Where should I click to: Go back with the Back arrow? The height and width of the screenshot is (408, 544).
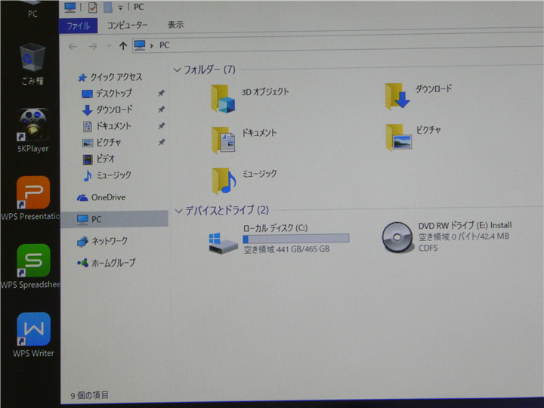coord(73,46)
